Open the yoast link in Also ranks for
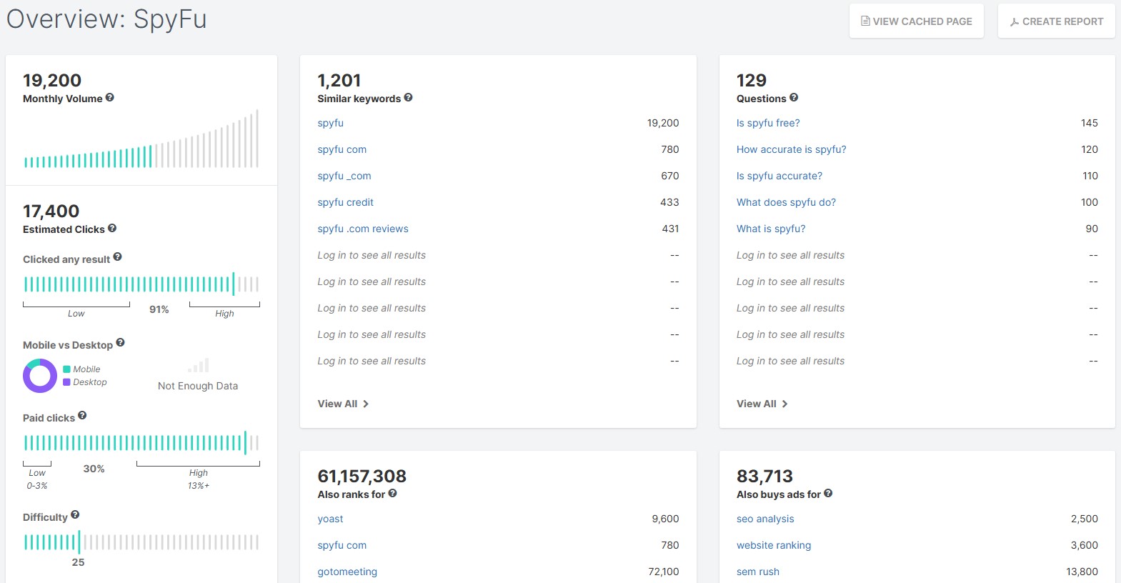 point(331,519)
